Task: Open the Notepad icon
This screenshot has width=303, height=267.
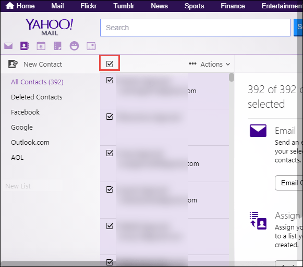Action: (57, 46)
